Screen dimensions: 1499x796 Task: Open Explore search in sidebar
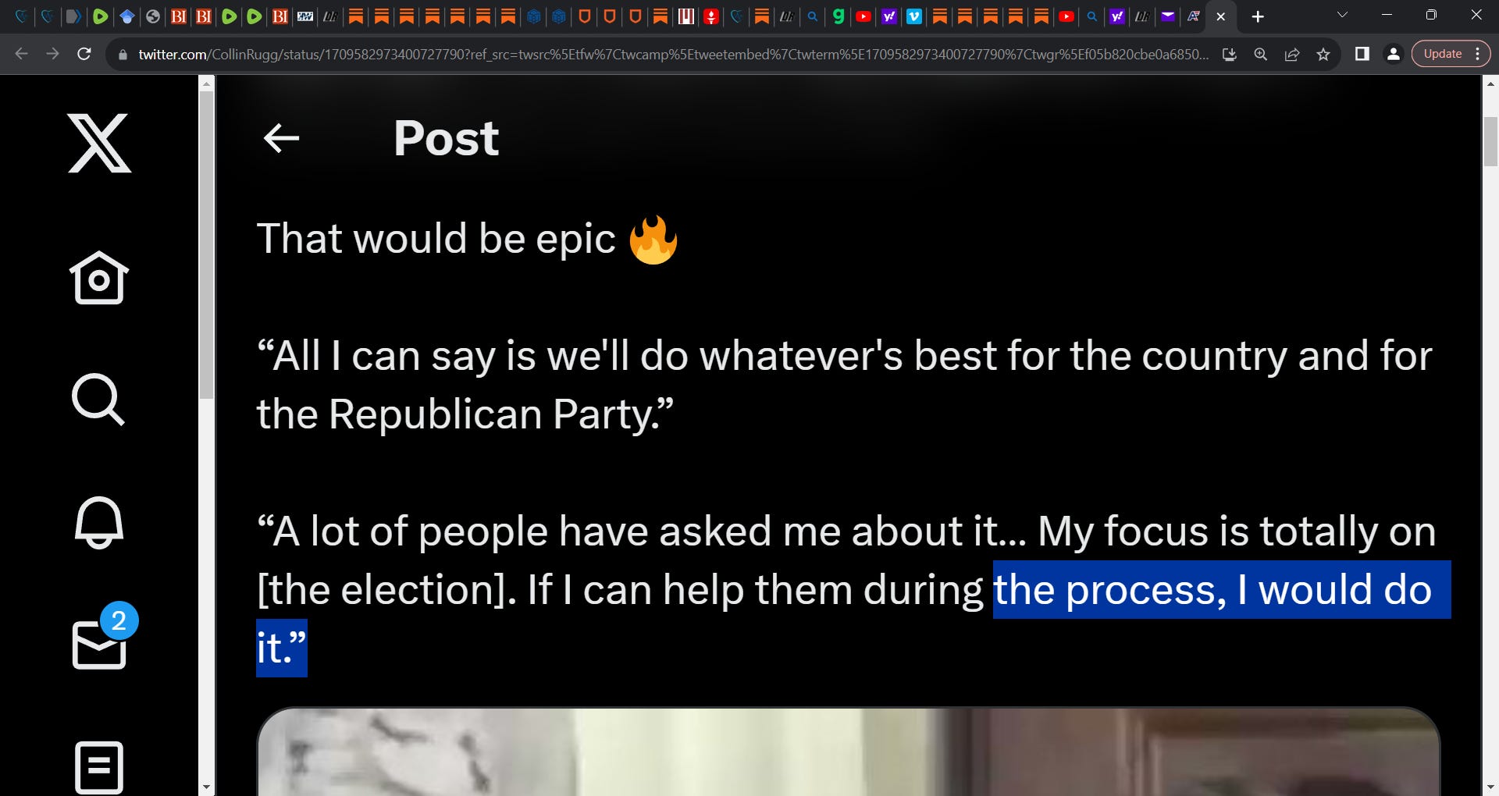(x=98, y=400)
